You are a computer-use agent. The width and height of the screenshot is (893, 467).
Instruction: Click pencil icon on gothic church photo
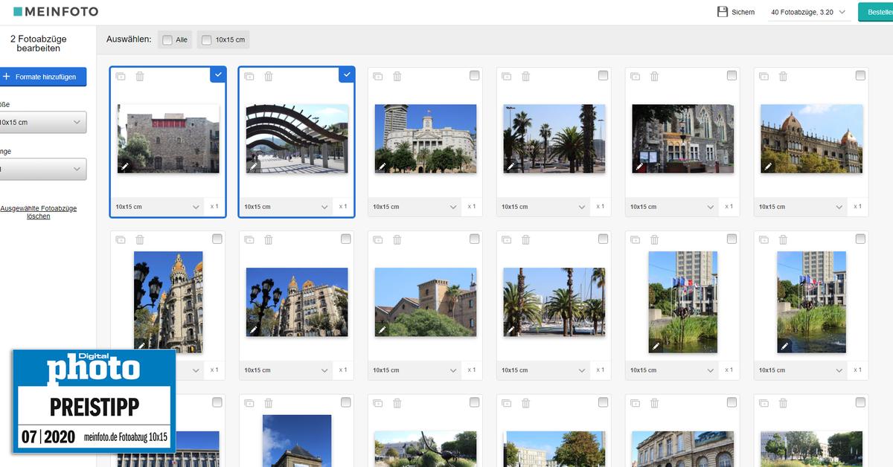pos(639,167)
